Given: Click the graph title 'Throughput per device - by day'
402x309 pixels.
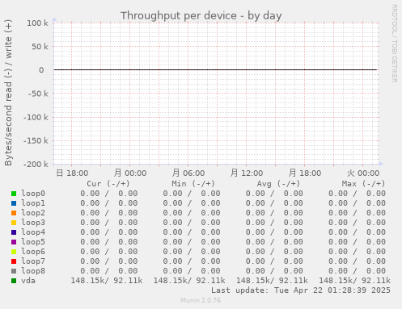Looking at the screenshot, I should pos(201,16).
